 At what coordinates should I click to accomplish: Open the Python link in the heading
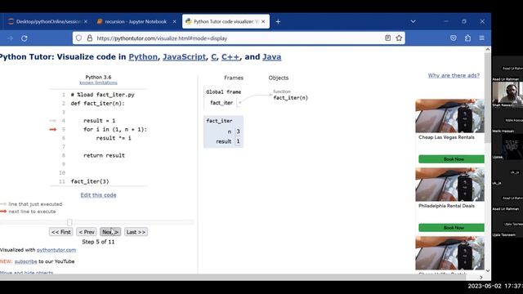pyautogui.click(x=143, y=57)
